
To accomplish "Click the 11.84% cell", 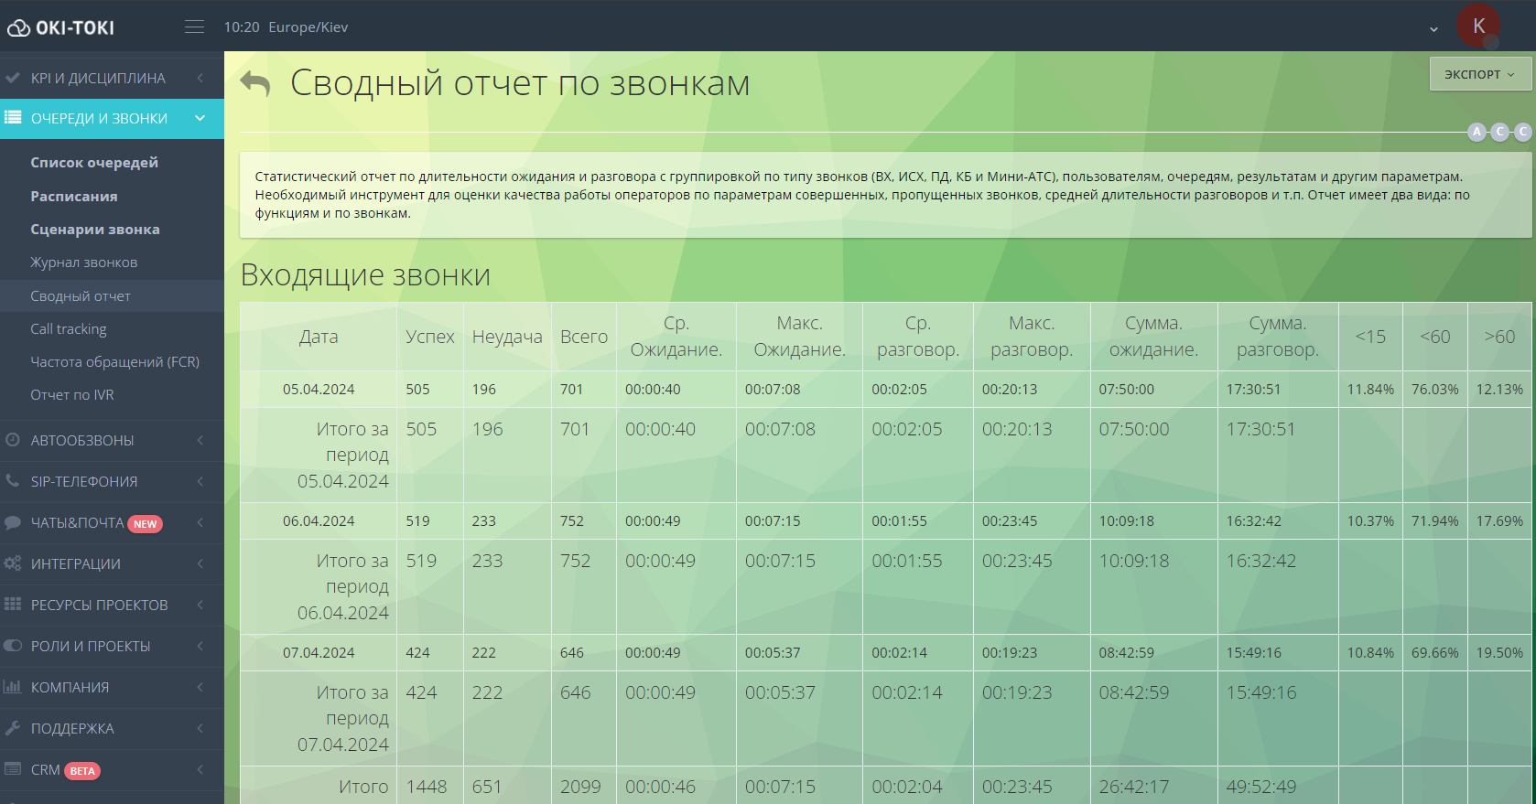I will (x=1370, y=389).
